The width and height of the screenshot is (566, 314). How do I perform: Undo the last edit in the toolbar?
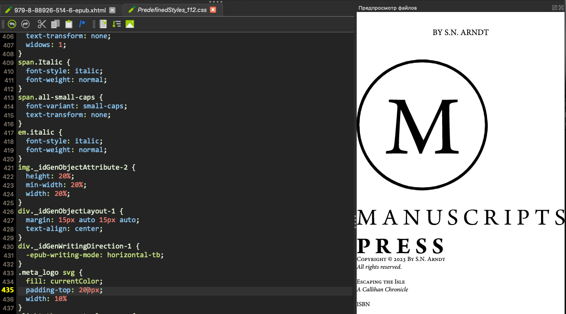pyautogui.click(x=12, y=24)
